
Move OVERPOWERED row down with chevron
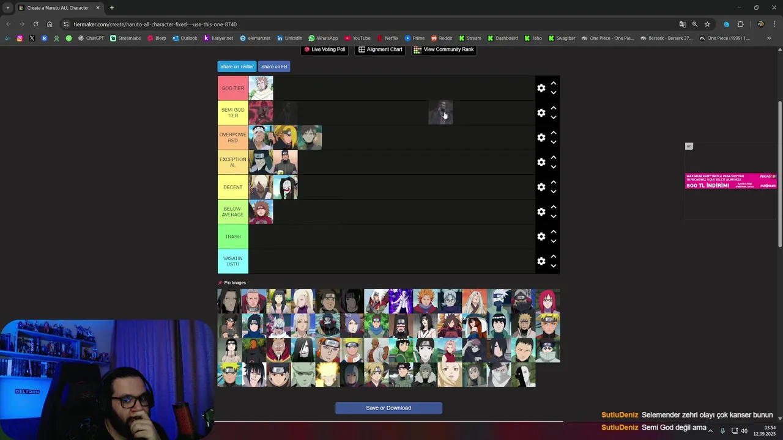pyautogui.click(x=554, y=142)
